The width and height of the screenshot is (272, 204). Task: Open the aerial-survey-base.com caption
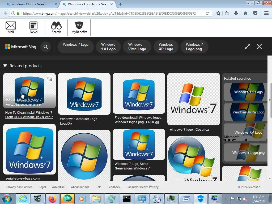pos(22,178)
